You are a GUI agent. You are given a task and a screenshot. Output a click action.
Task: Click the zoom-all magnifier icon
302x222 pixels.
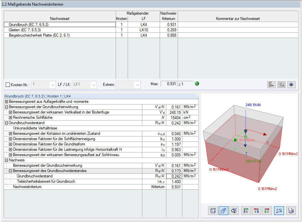tap(234, 211)
